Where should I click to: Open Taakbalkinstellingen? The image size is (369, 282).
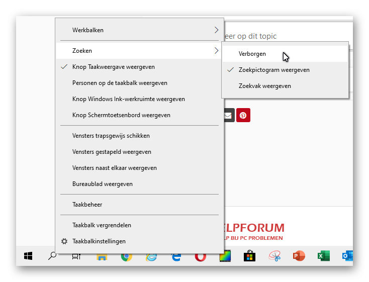(x=140, y=241)
